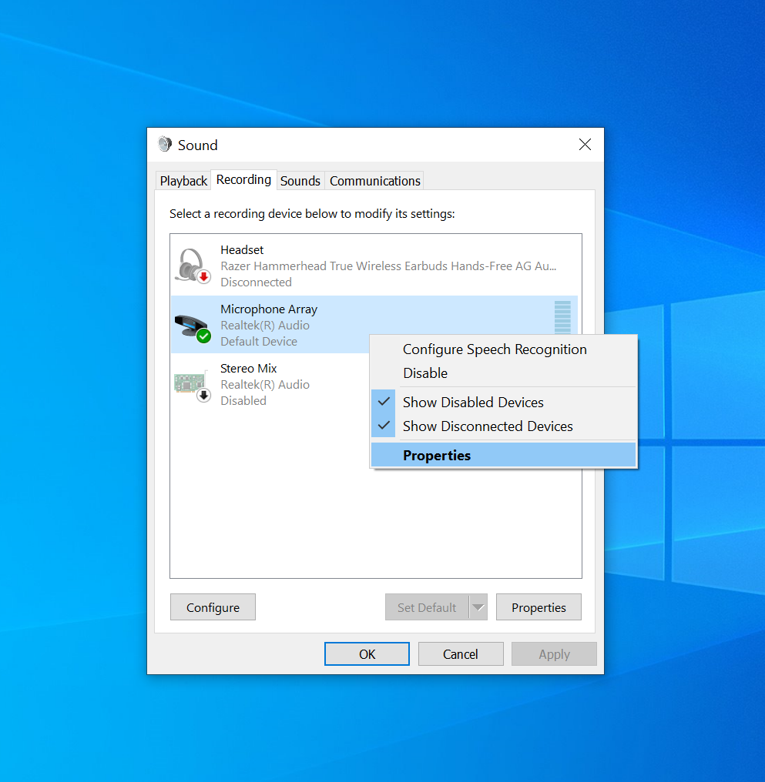Click the Headset device icon
The height and width of the screenshot is (782, 765).
192,266
